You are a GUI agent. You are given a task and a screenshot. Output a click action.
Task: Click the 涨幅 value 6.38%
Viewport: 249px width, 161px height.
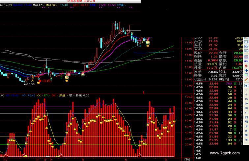(x=213, y=60)
